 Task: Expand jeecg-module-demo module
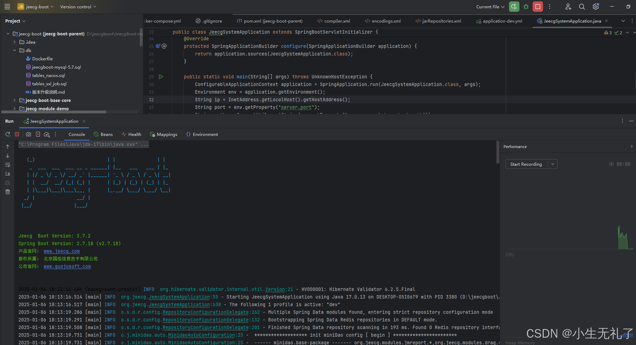pyautogui.click(x=15, y=109)
